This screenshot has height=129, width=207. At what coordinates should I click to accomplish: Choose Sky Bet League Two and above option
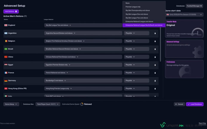144,18
